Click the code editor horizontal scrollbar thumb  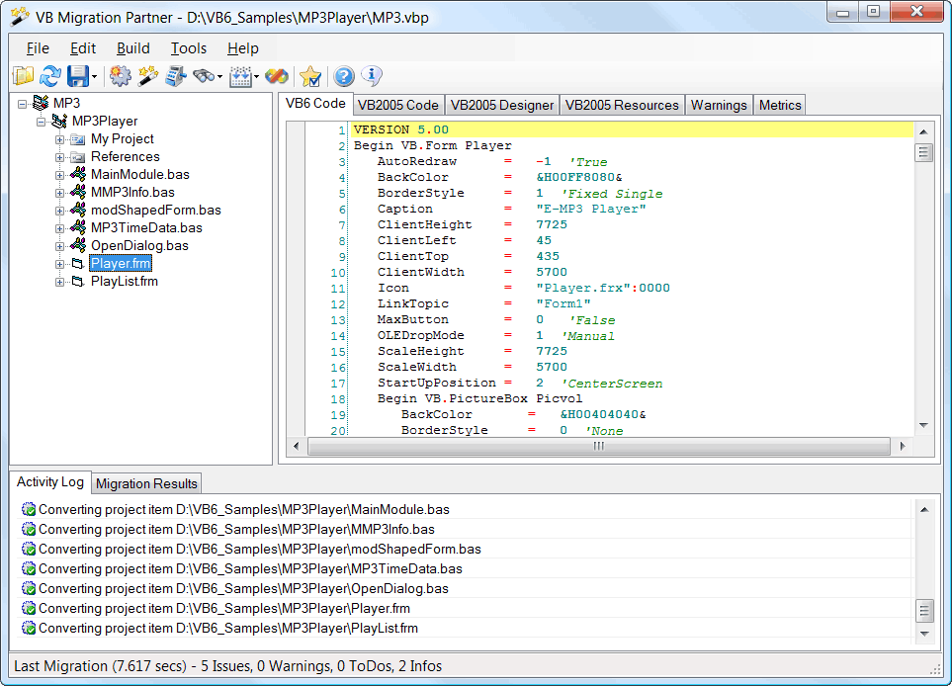point(599,446)
